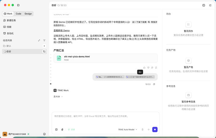Open shi-mei-yixia-demo.html file card
The image size is (216, 138).
click(105, 58)
